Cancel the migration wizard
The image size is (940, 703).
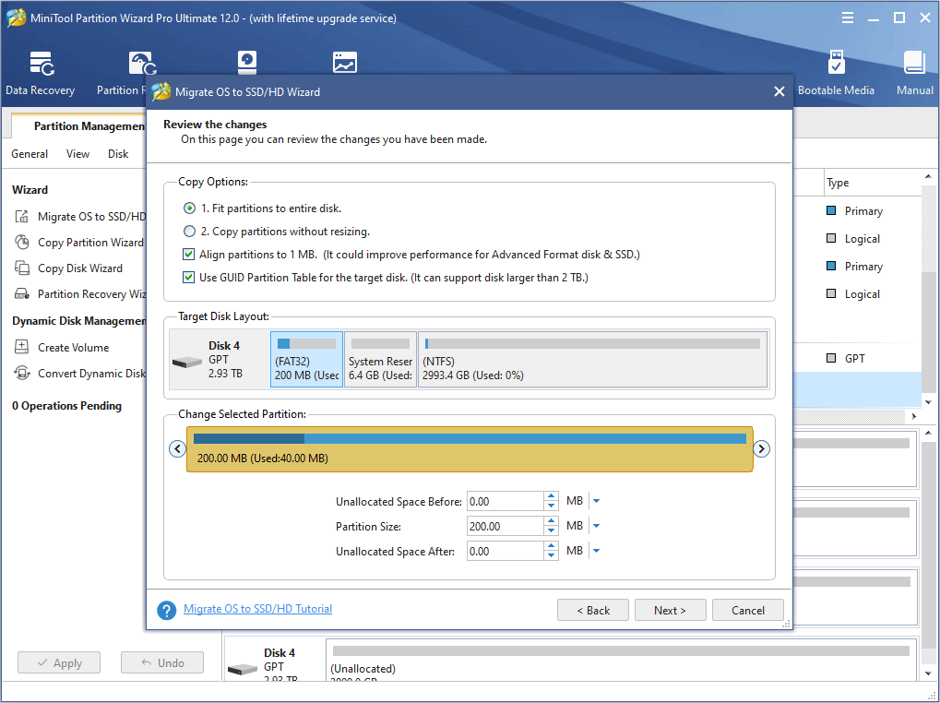747,610
